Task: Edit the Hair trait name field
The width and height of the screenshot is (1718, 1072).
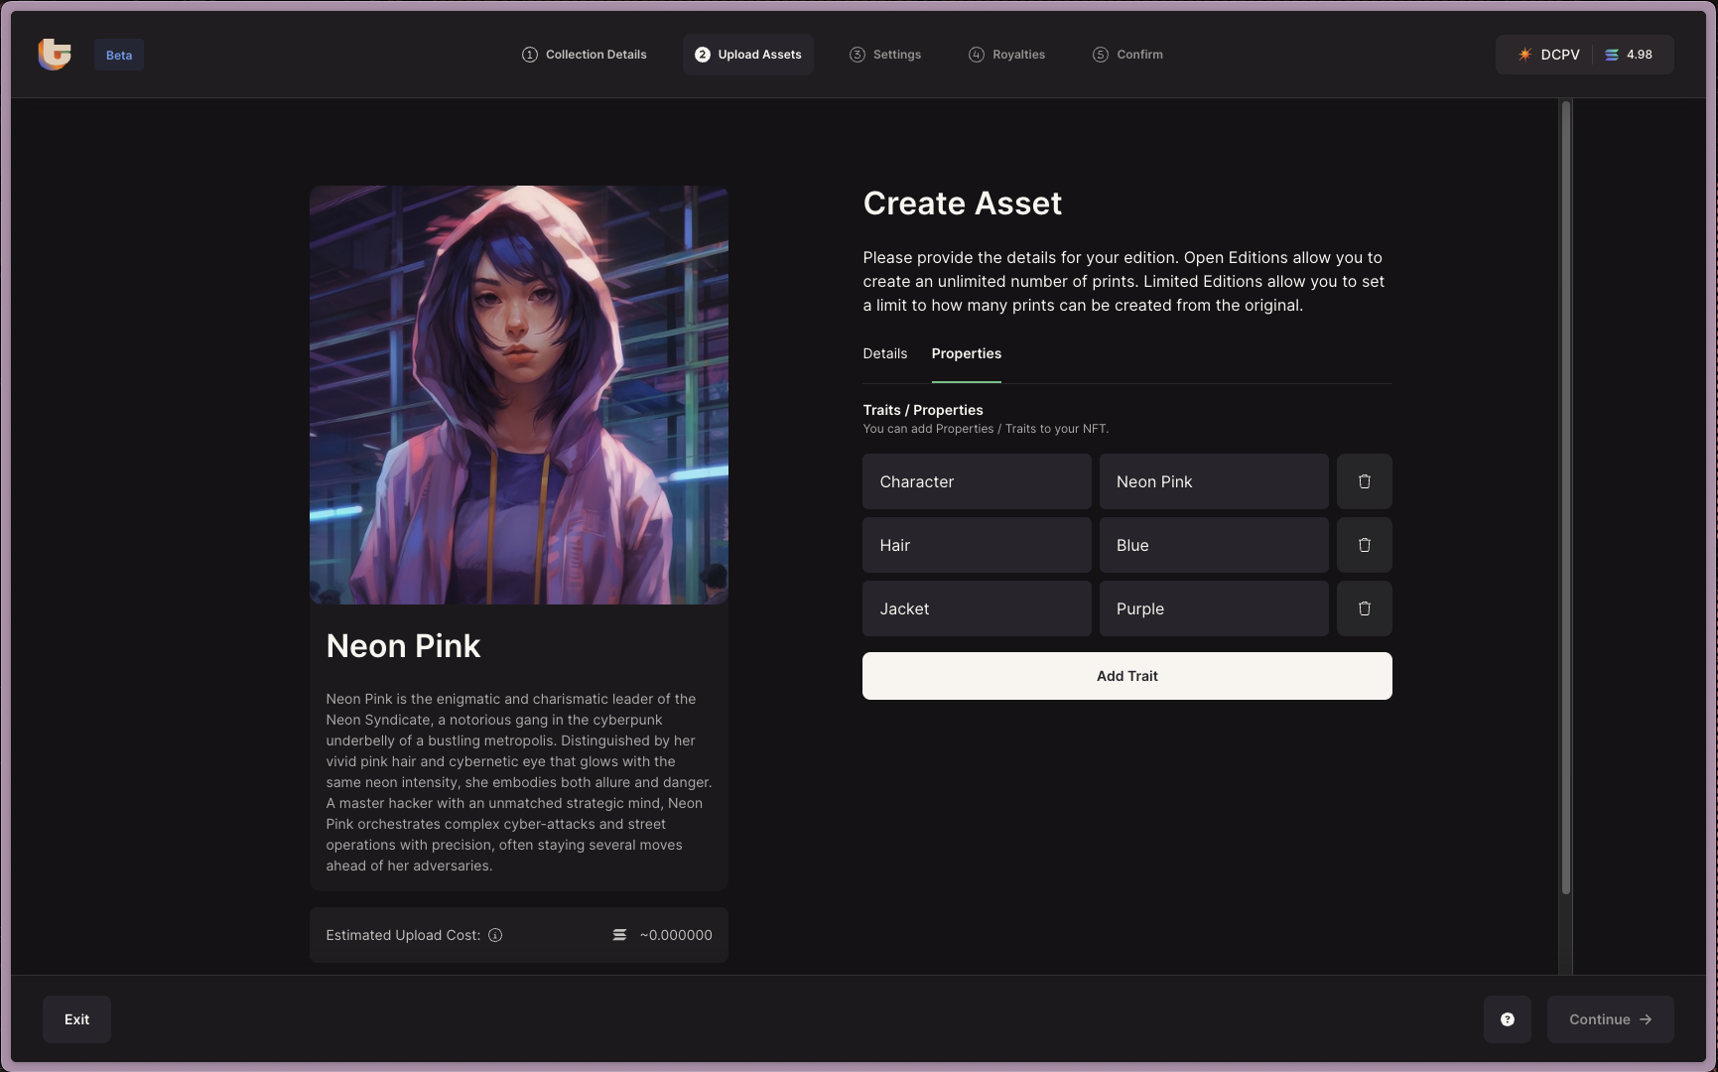Action: click(x=977, y=545)
